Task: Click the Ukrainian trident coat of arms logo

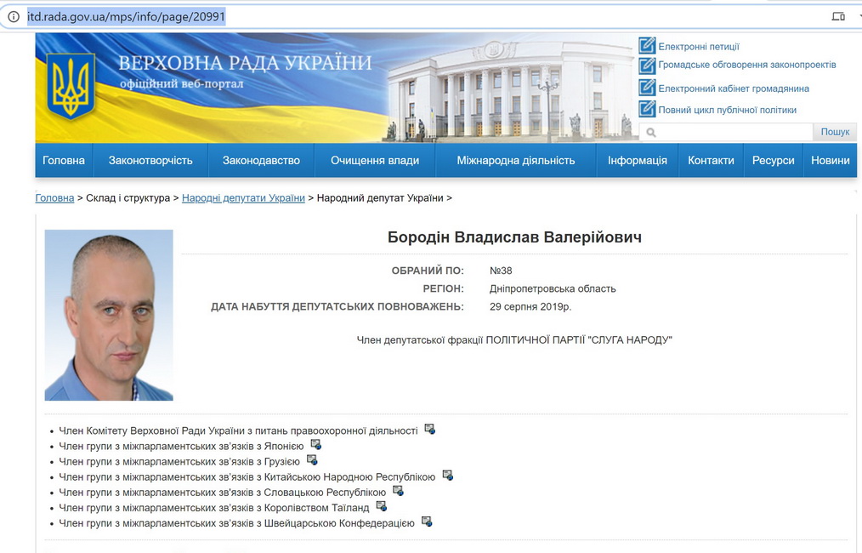Action: coord(71,86)
